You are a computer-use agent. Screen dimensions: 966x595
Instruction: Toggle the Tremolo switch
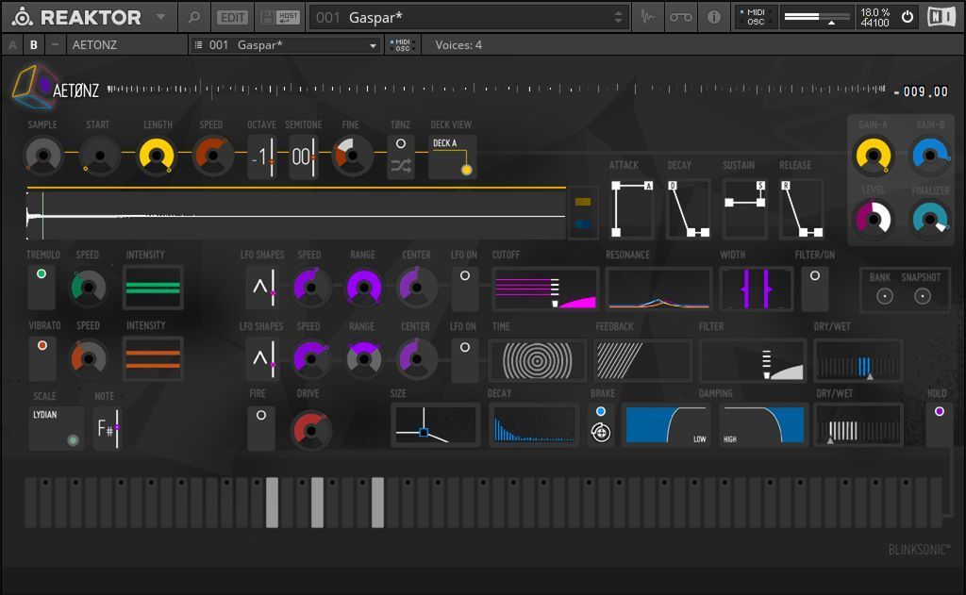[42, 288]
